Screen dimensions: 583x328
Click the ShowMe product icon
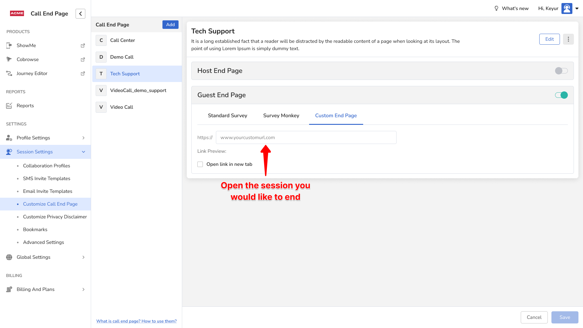(9, 46)
